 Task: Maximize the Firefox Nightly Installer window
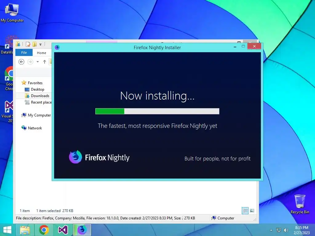point(243,46)
